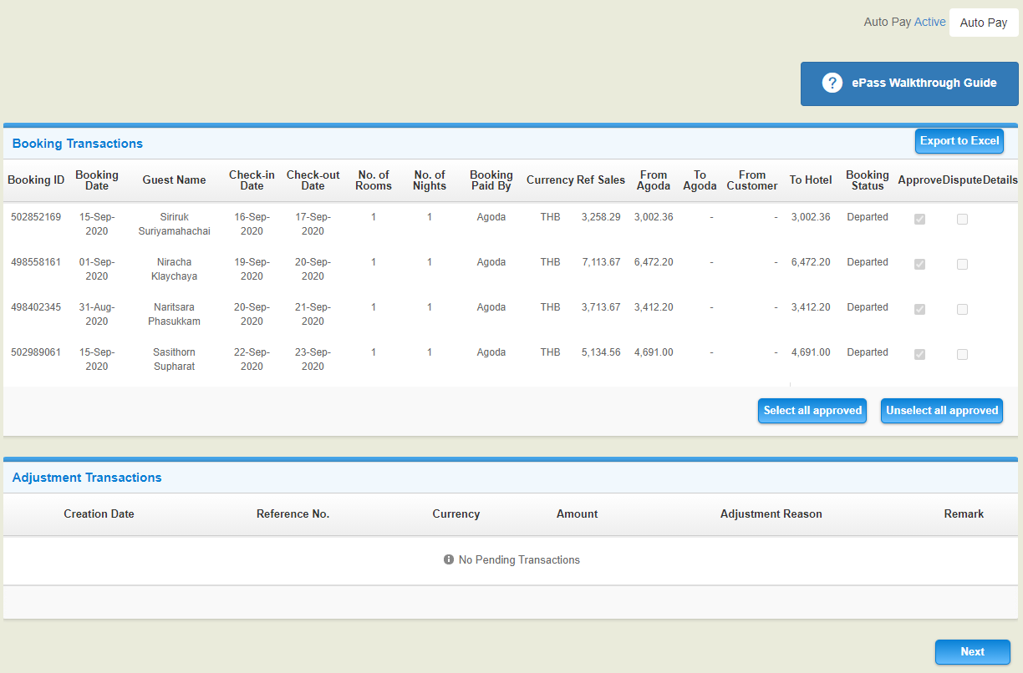Image resolution: width=1023 pixels, height=673 pixels.
Task: Proceed with the Next button
Action: point(972,652)
